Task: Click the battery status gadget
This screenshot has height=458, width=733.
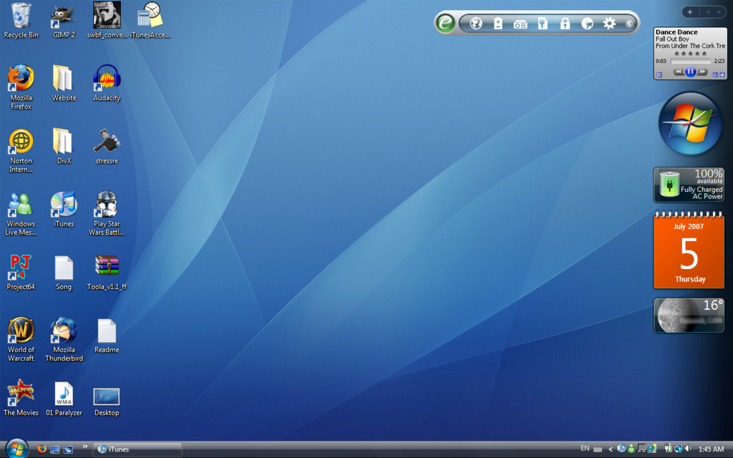Action: pos(689,185)
